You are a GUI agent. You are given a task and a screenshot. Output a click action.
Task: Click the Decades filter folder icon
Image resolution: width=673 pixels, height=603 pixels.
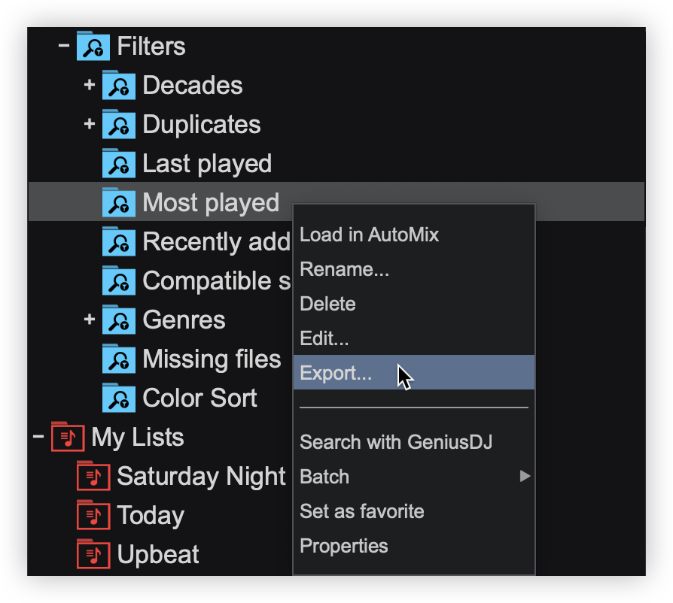click(x=118, y=86)
